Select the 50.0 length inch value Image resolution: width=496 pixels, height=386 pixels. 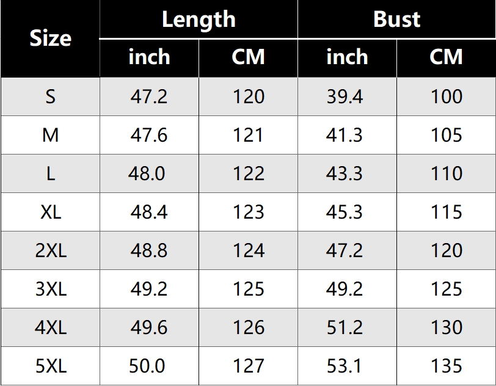pos(147,366)
